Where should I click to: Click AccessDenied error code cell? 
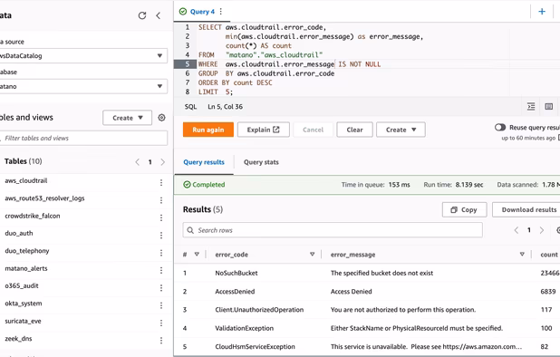pyautogui.click(x=235, y=292)
